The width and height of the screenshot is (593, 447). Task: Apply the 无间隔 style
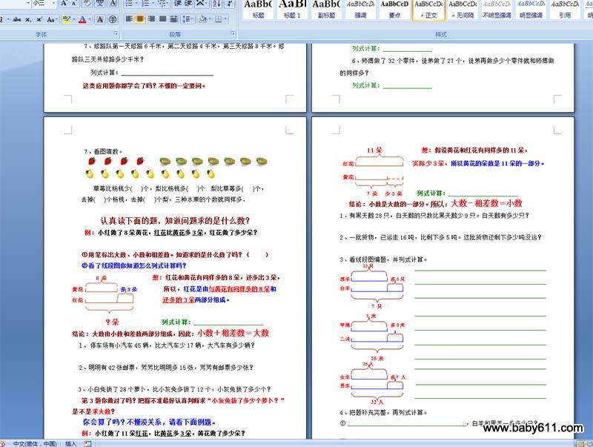coord(463,10)
